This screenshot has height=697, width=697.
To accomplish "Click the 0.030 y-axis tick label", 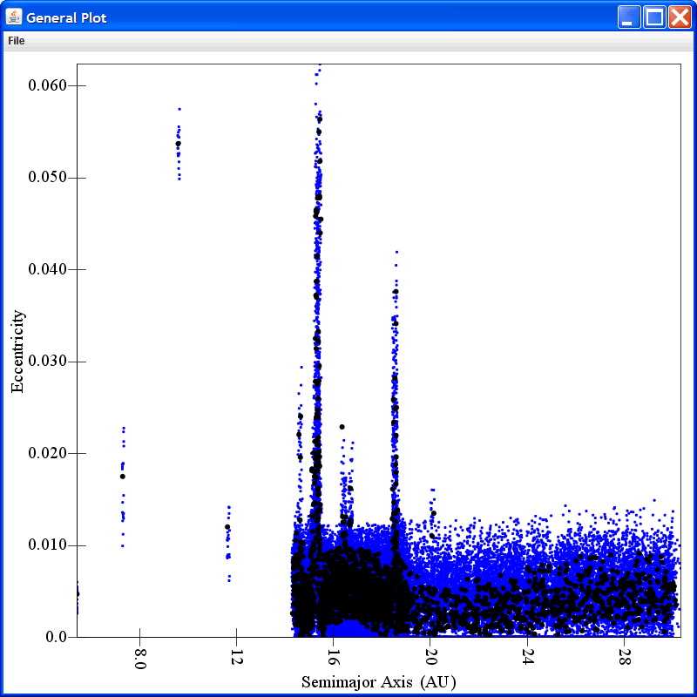I will pos(47,361).
